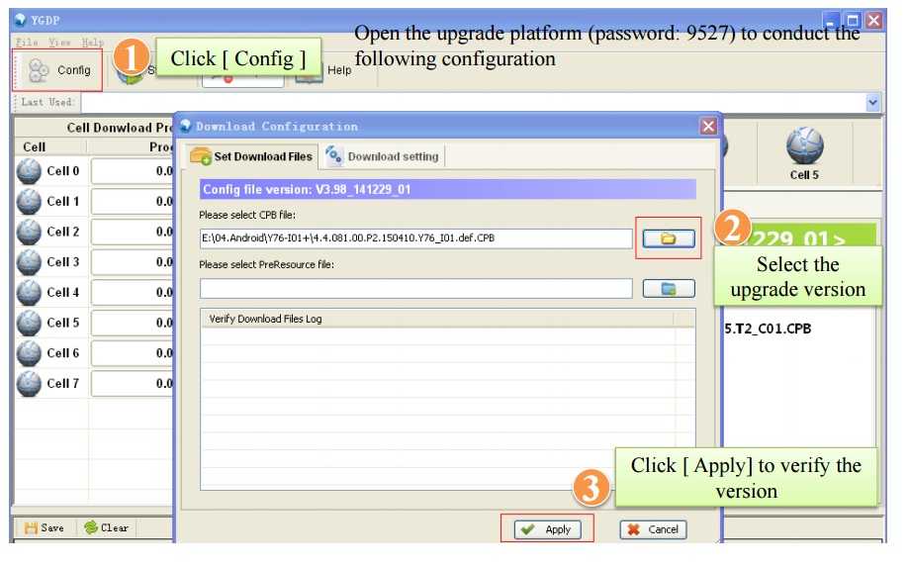Click into the CPB file path field
Image resolution: width=910 pixels, height=565 pixels.
point(415,238)
